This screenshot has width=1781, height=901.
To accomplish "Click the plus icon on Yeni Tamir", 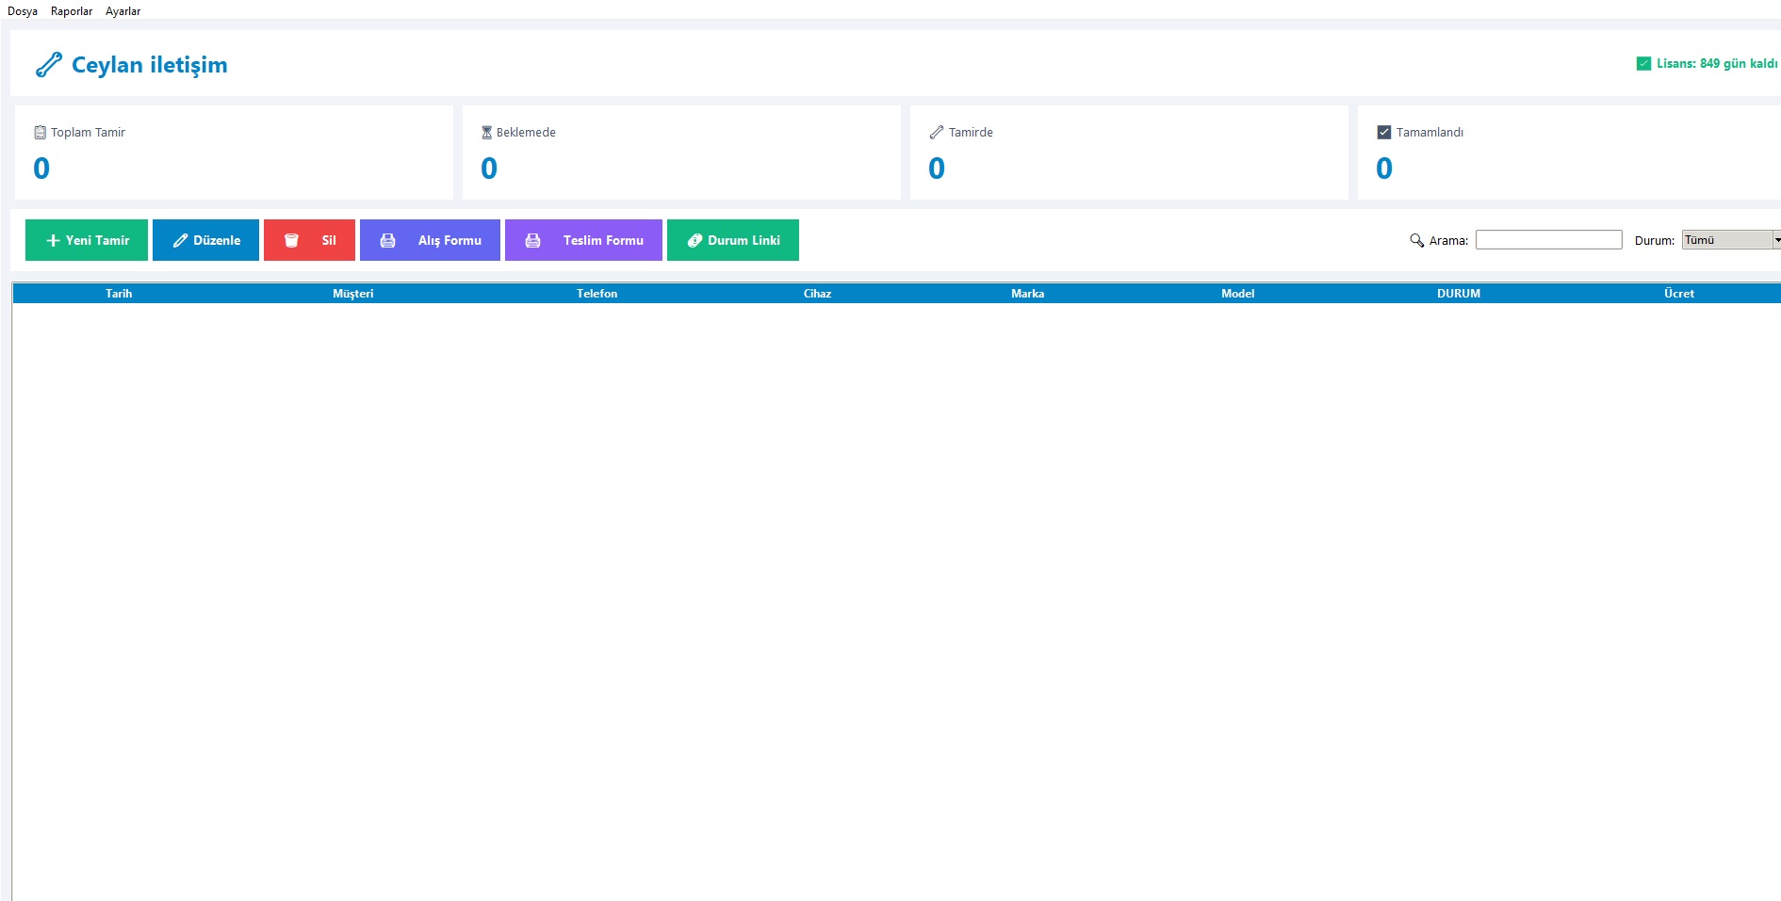I will [x=53, y=241].
